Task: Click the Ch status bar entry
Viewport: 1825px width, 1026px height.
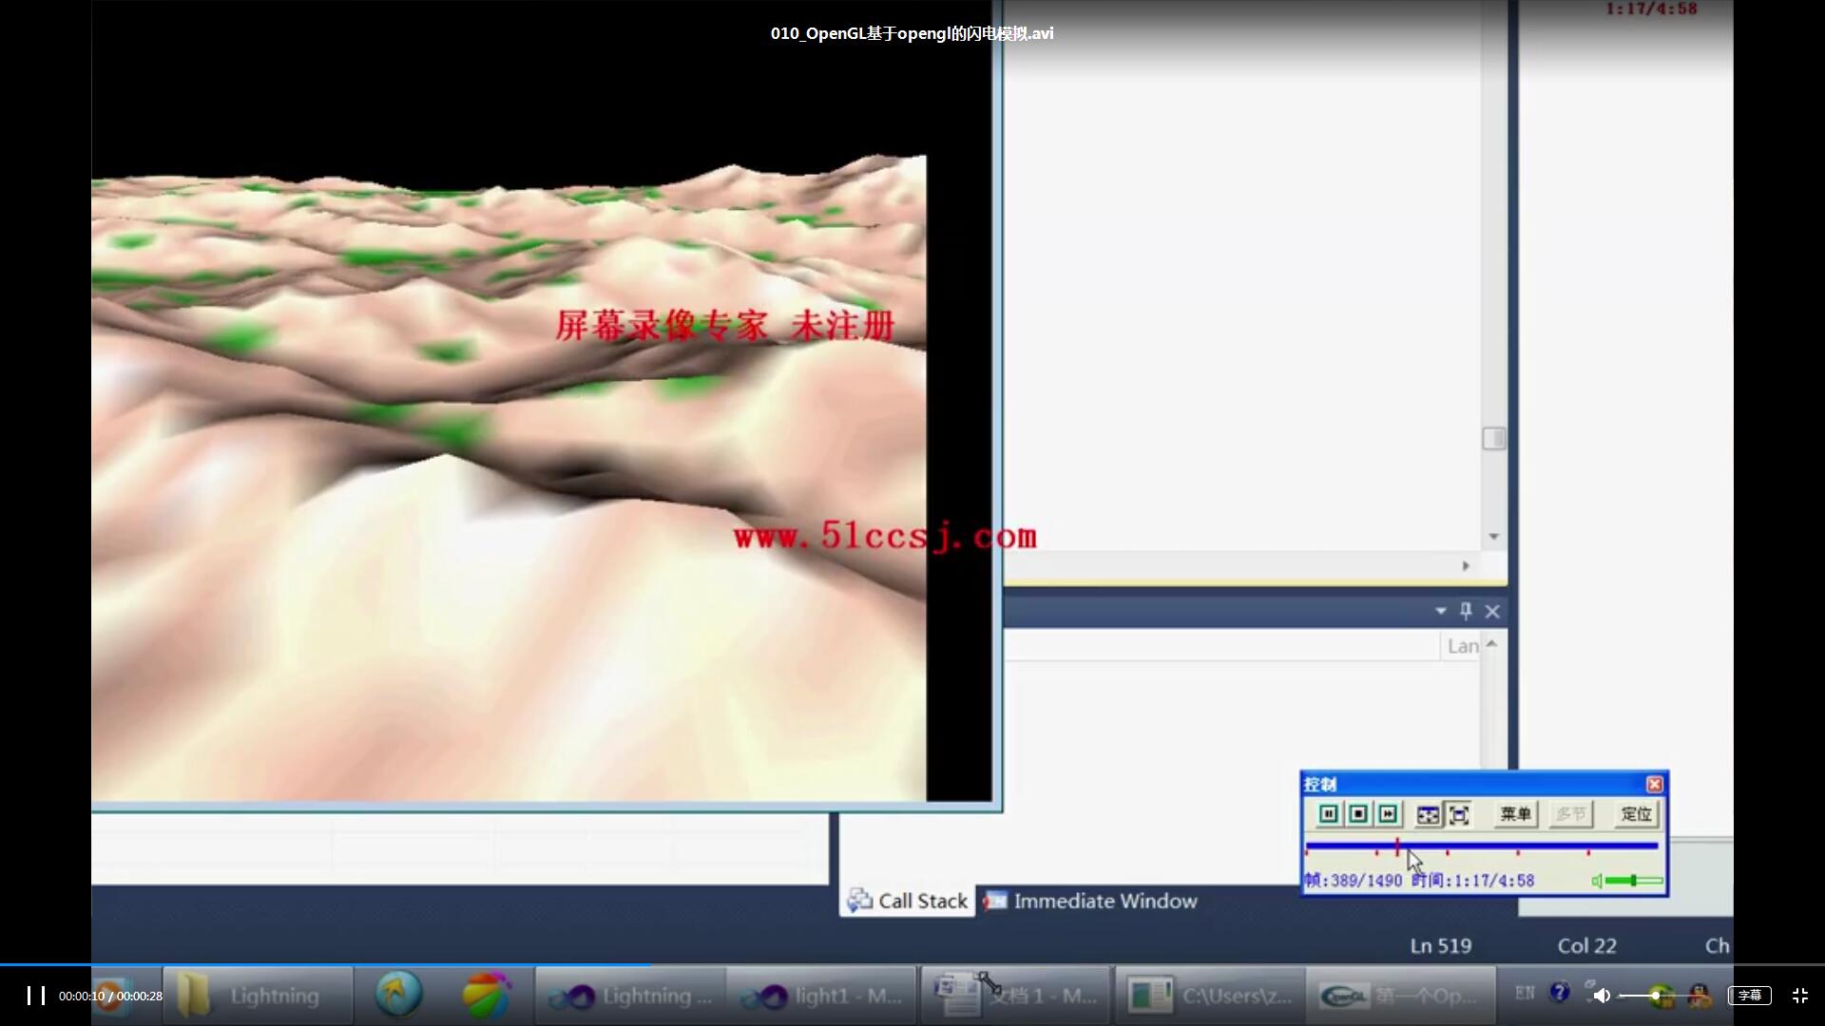Action: pyautogui.click(x=1717, y=946)
